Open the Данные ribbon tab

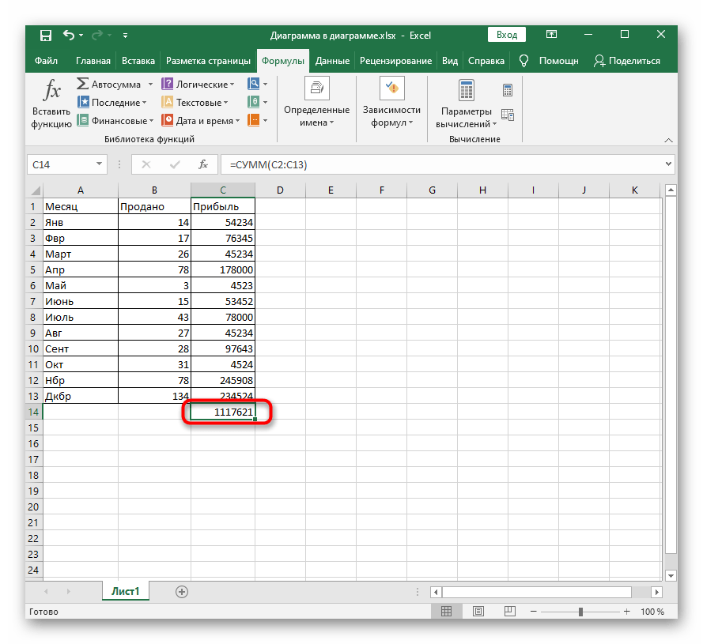pyautogui.click(x=332, y=61)
